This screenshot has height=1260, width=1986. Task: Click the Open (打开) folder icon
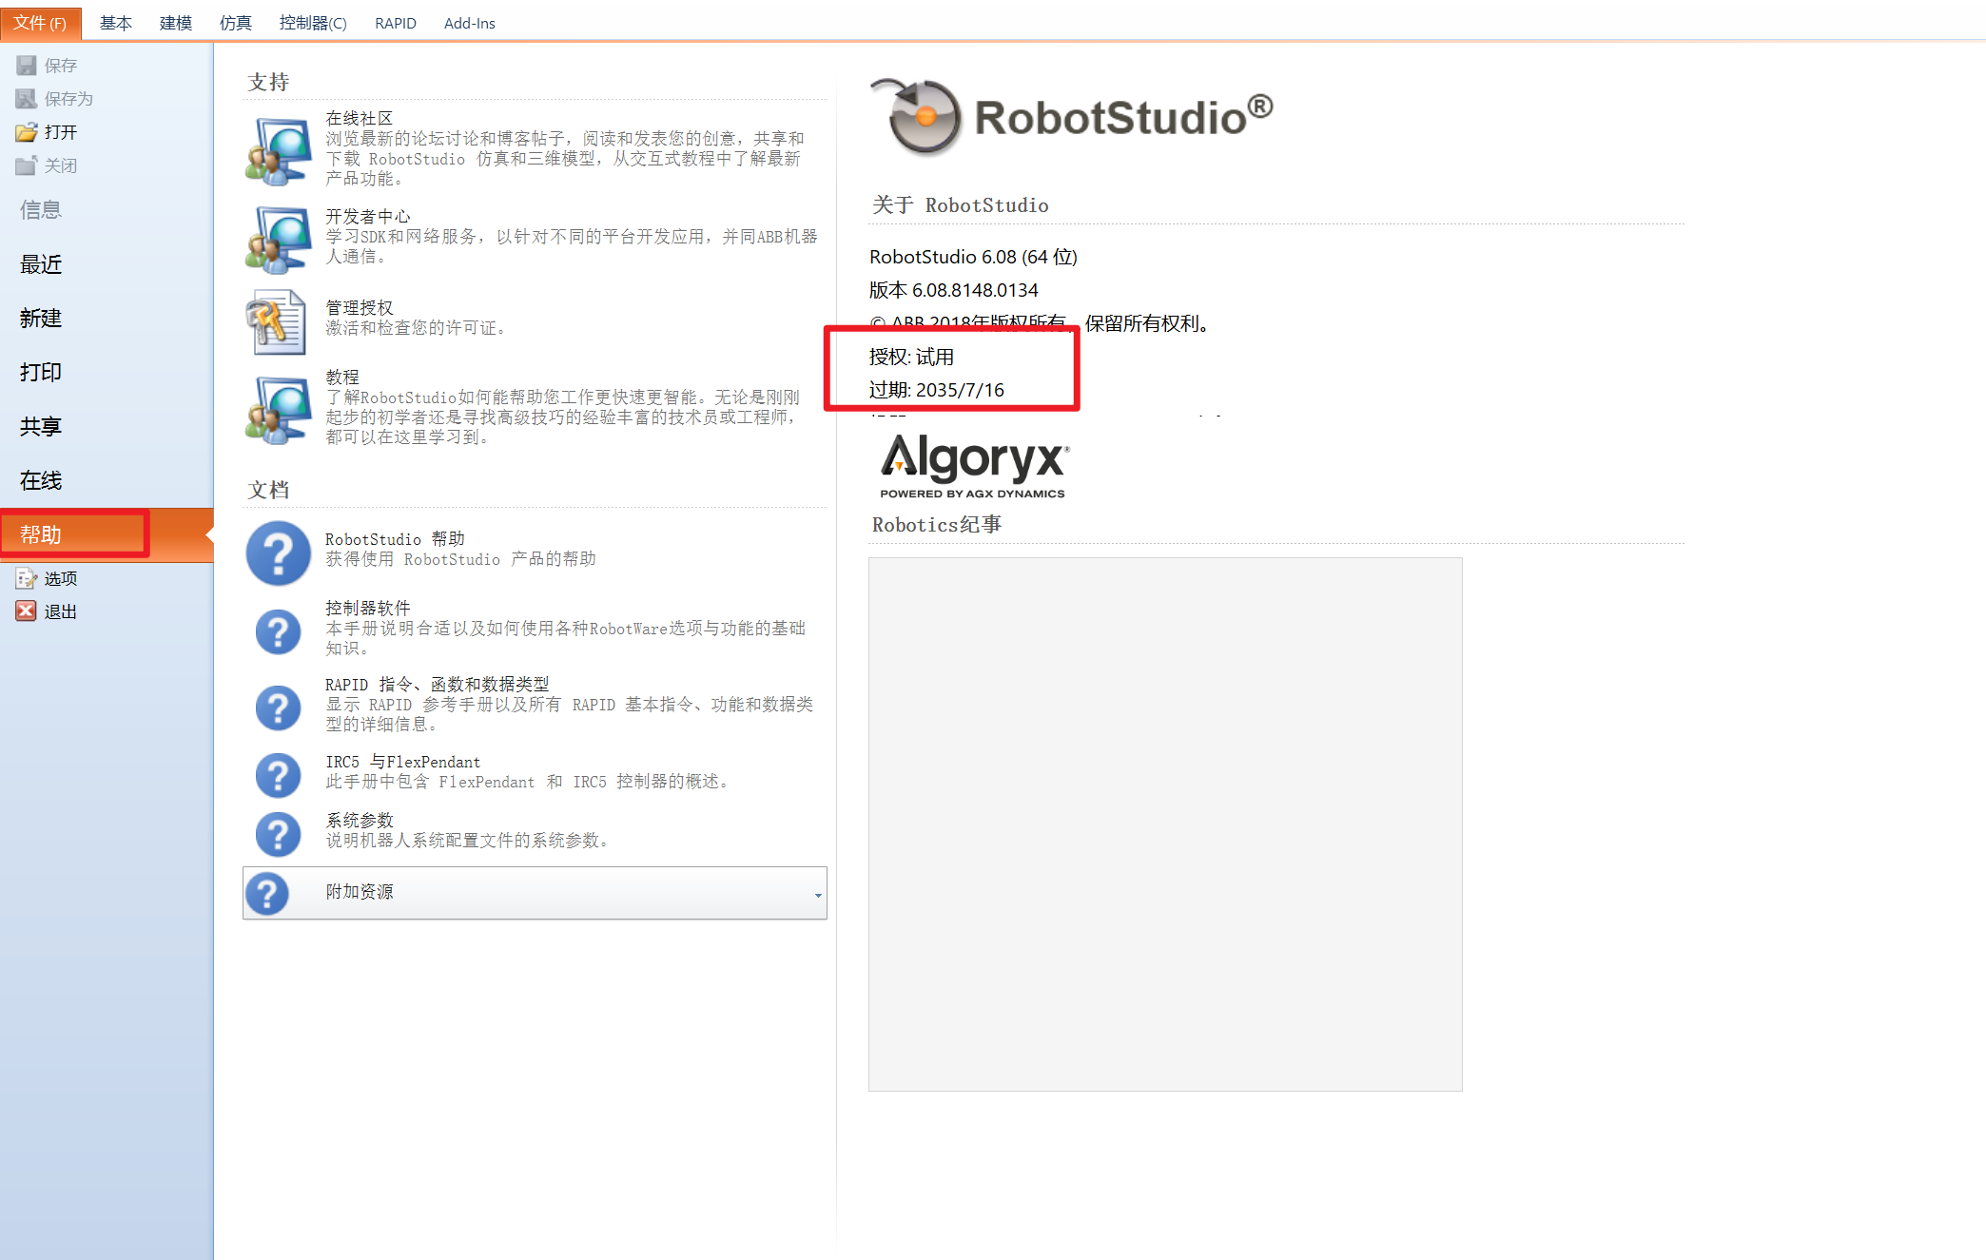tap(27, 132)
